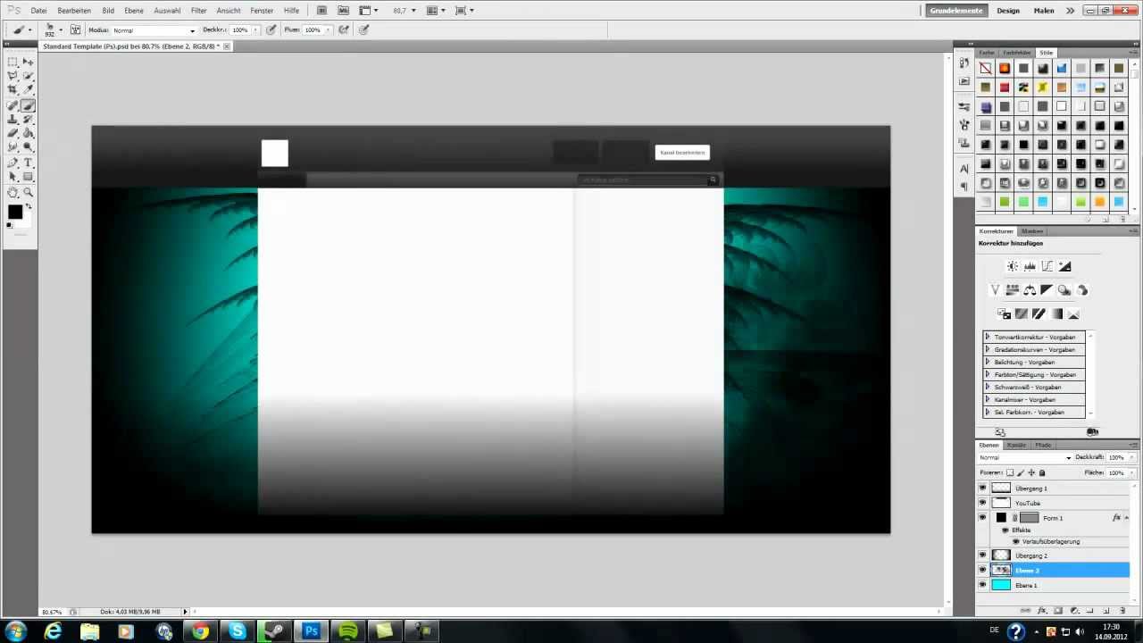Toggle lock transparent pixels in Fixieren

[1010, 473]
